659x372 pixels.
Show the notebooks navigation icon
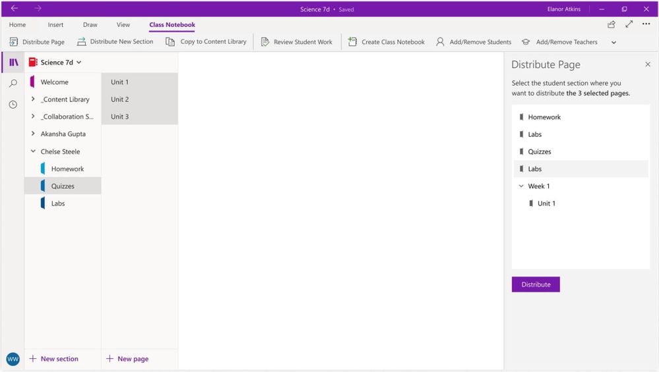(x=13, y=63)
